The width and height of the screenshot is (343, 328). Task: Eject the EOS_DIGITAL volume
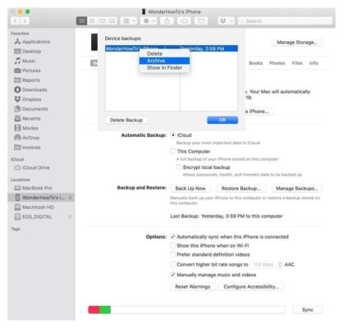pos(70,216)
